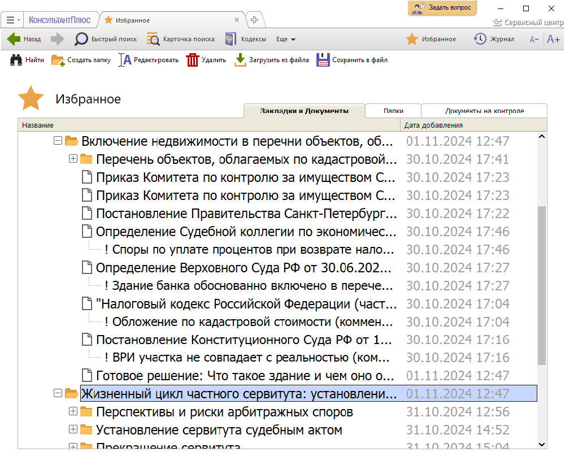The width and height of the screenshot is (565, 452).
Task: Collapse the Включение недвижимости folder
Action: pyautogui.click(x=58, y=141)
